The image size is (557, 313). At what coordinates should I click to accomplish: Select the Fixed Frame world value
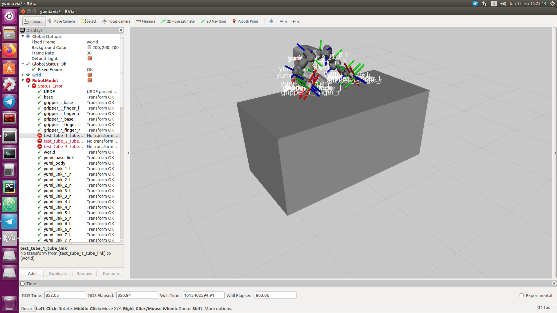pos(103,42)
